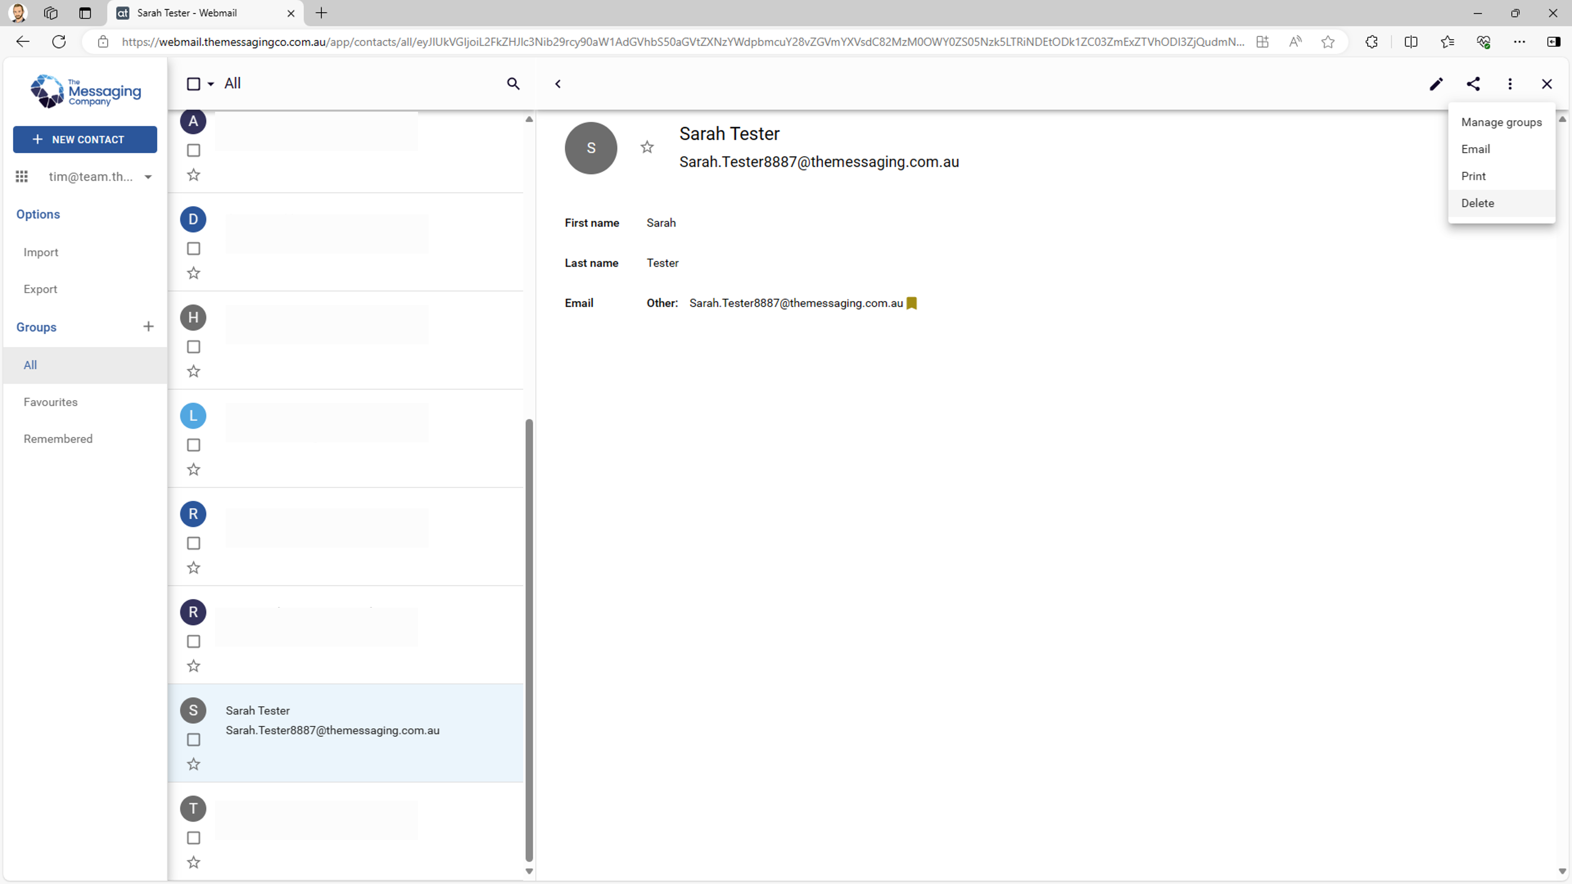Add a new group with plus icon

[x=148, y=326]
